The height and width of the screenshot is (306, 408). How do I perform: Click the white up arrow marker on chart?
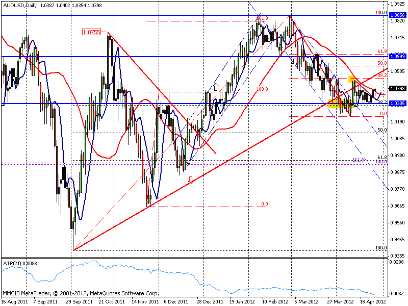click(x=216, y=87)
